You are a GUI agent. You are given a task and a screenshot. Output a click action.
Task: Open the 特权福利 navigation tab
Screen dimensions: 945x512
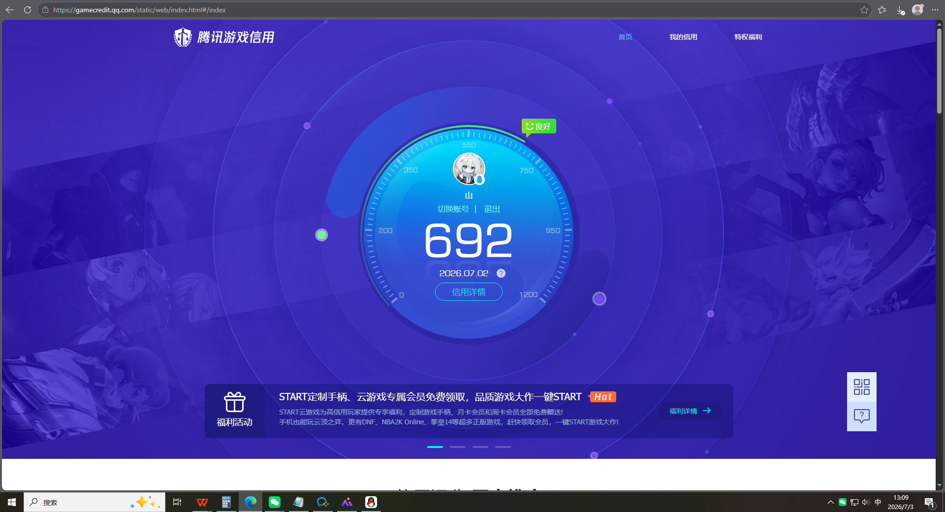(748, 37)
